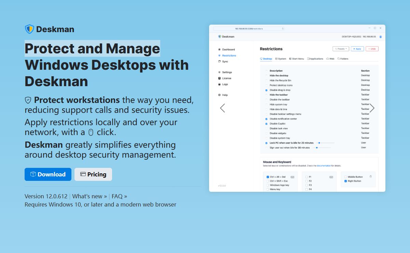Open the What's new link

click(90, 196)
